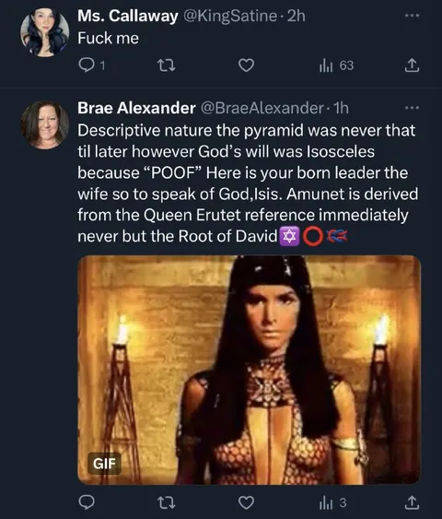Retweet Ms. Callaway's tweet

point(166,65)
